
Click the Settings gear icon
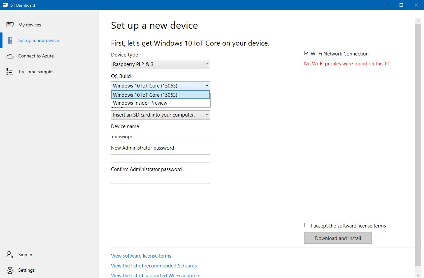[10, 270]
